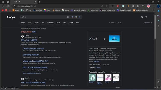Click the Google search magnifier icon
Screen dimensions: 161x90
point(79,17)
